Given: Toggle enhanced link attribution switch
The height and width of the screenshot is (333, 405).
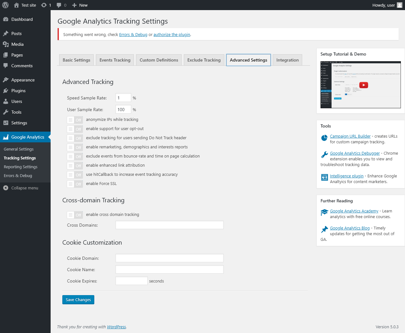Looking at the screenshot, I should pos(75,166).
